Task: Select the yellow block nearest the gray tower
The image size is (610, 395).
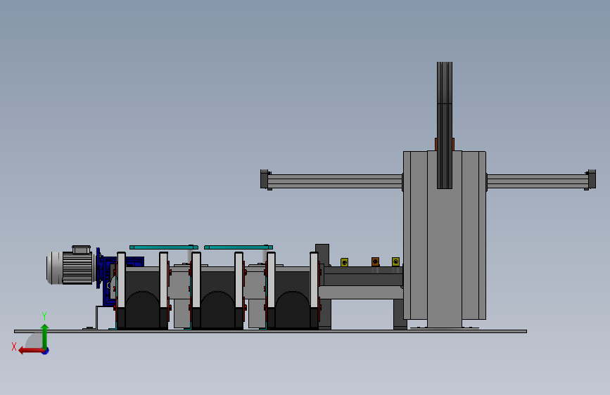Action: tap(395, 261)
